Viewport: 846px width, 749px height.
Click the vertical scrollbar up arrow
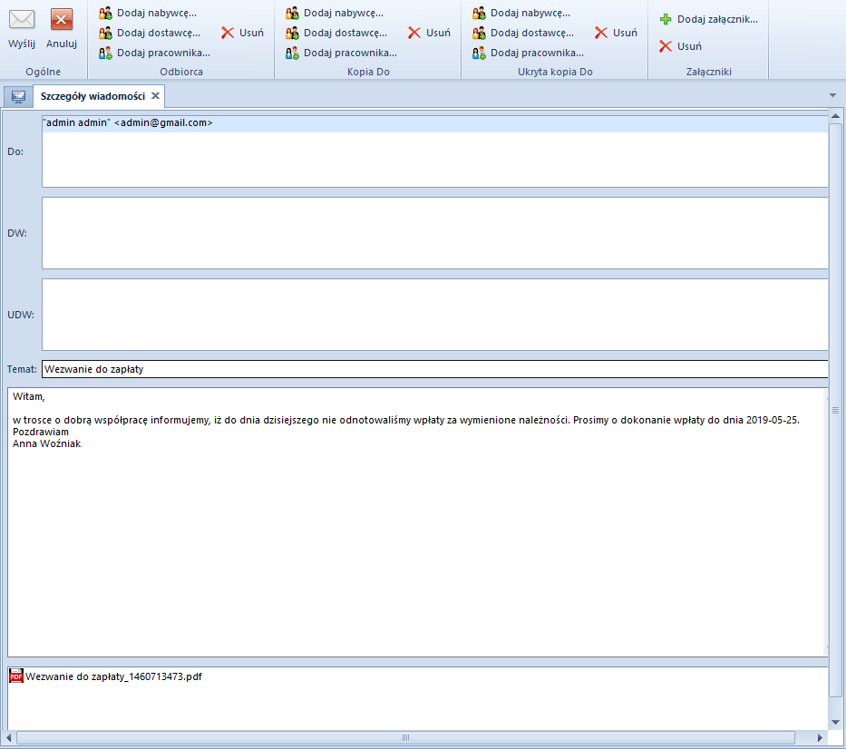tap(835, 116)
